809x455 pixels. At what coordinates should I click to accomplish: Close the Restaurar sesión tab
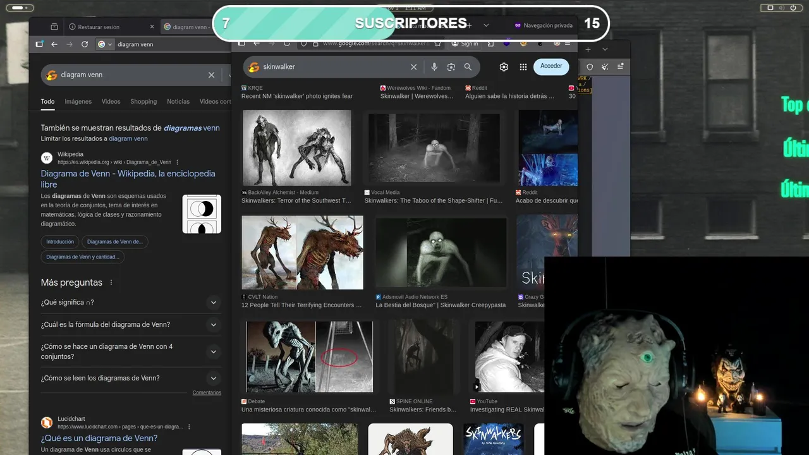152,27
